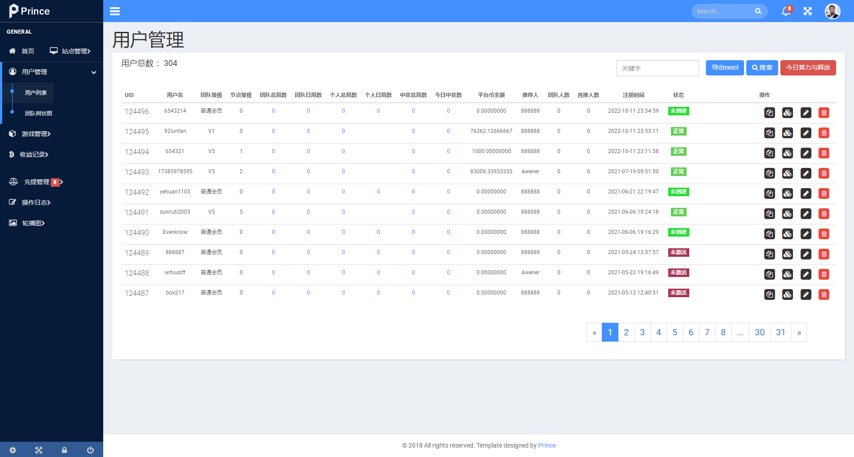
Task: Click the 团队总局数 value for 124495
Action: point(273,131)
